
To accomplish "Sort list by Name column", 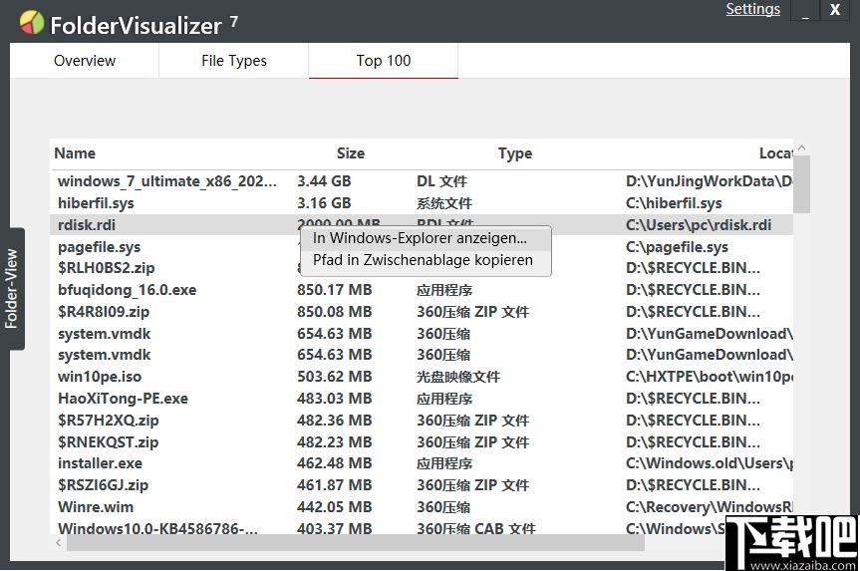I will click(x=75, y=153).
